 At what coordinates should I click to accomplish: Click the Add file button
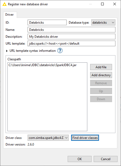[101, 67]
